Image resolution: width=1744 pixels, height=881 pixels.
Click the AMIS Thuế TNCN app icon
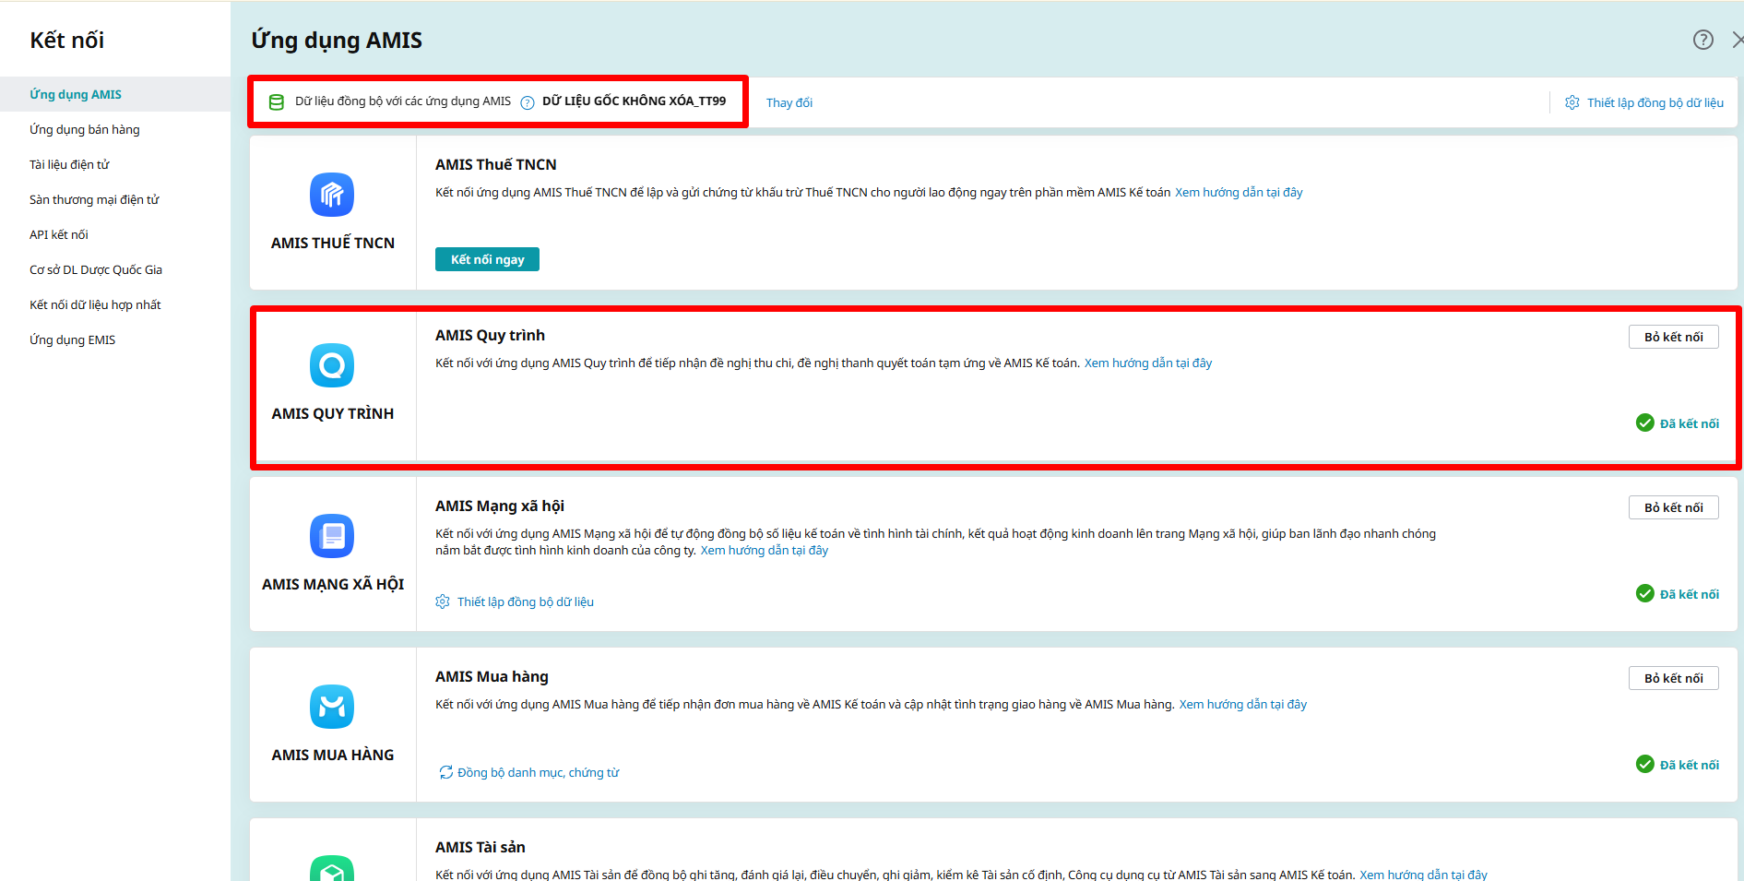click(332, 195)
